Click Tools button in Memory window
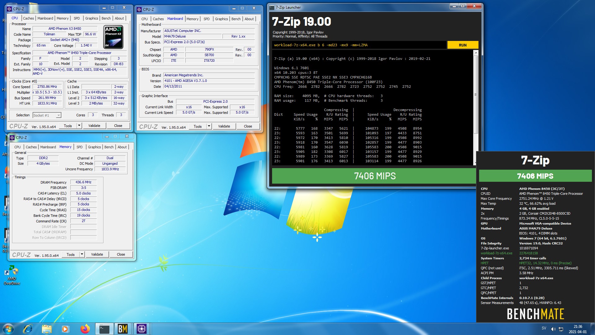 coord(71,254)
